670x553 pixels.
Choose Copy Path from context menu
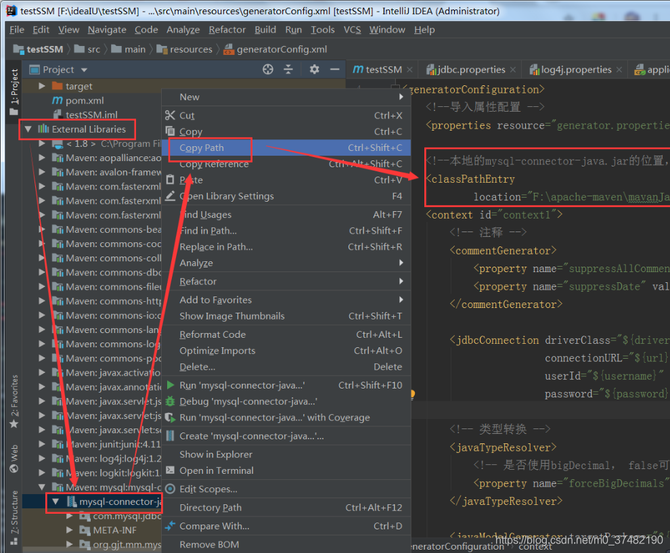pos(286,148)
